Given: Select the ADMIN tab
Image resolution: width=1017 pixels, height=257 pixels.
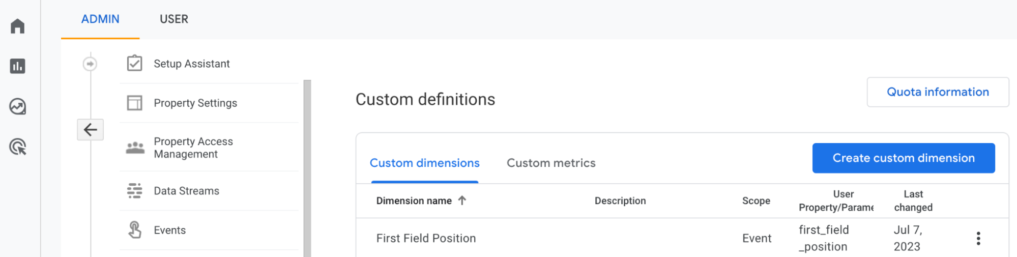Looking at the screenshot, I should tap(100, 19).
